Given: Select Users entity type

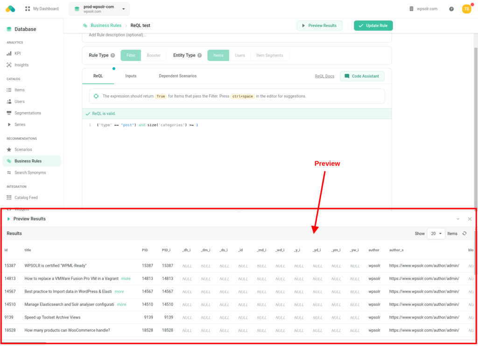Looking at the screenshot, I should [x=240, y=55].
